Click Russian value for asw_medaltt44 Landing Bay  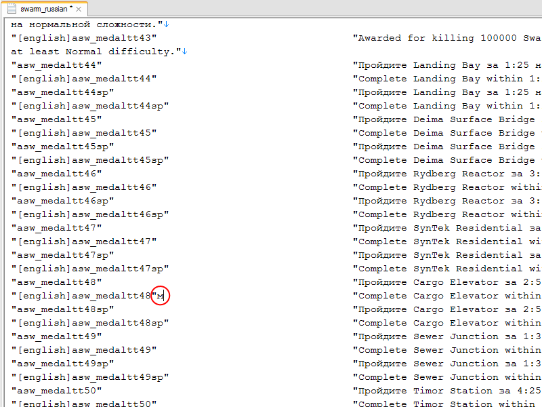coord(447,65)
